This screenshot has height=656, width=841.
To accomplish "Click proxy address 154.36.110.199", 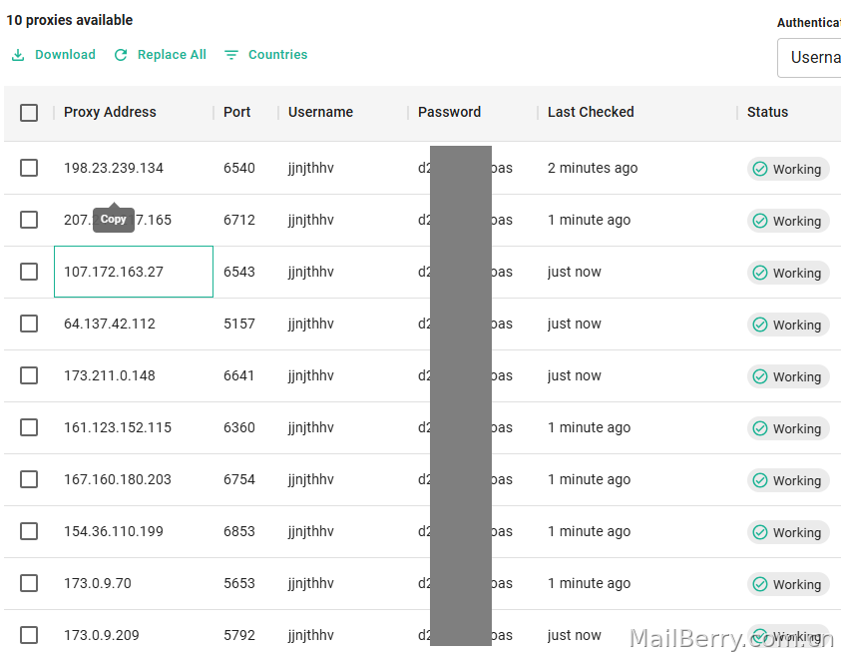I will click(x=114, y=531).
